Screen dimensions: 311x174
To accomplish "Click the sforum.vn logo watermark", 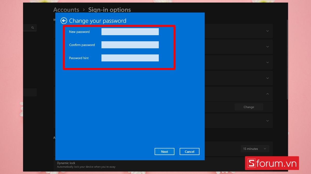I will coord(272,163).
